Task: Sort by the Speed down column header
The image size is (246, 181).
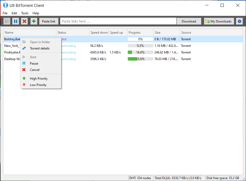Action: 99,33
